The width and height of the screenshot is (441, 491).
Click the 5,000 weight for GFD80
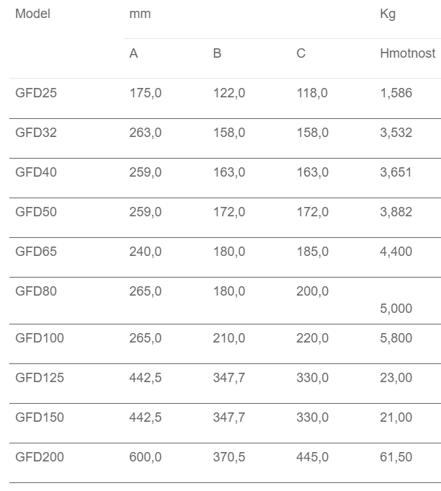[396, 309]
